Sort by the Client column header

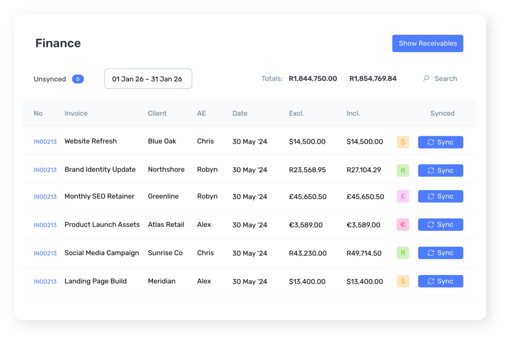(157, 113)
